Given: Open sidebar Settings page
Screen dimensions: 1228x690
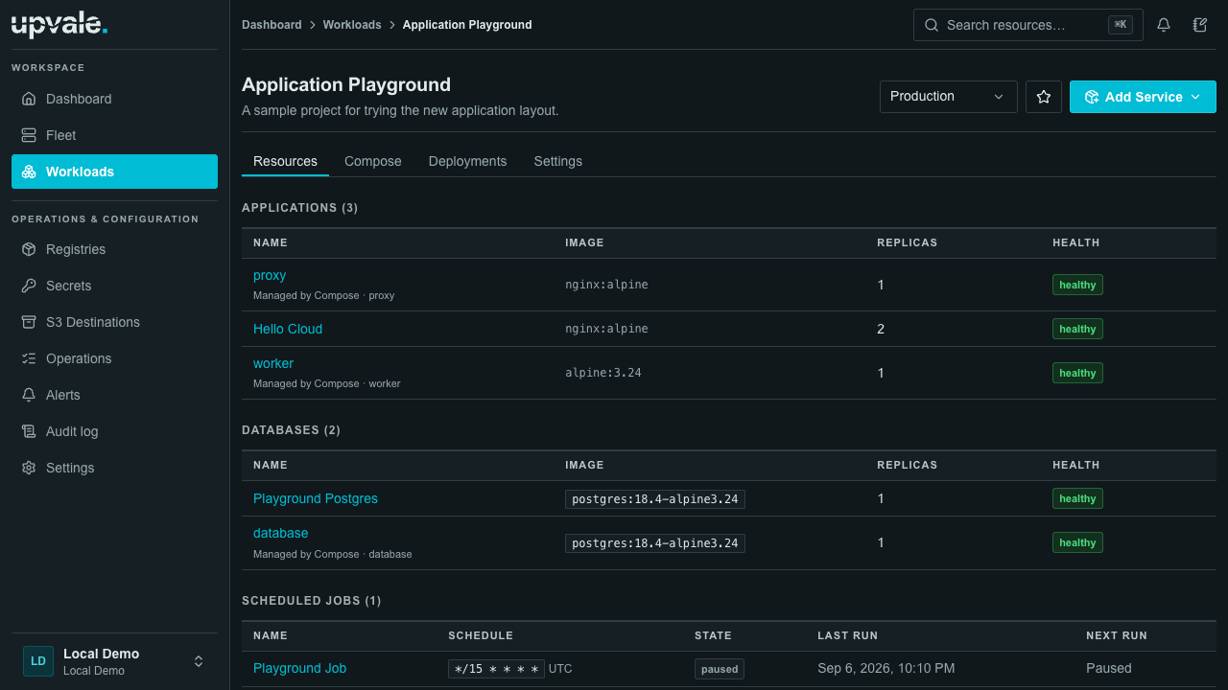Looking at the screenshot, I should pos(114,468).
